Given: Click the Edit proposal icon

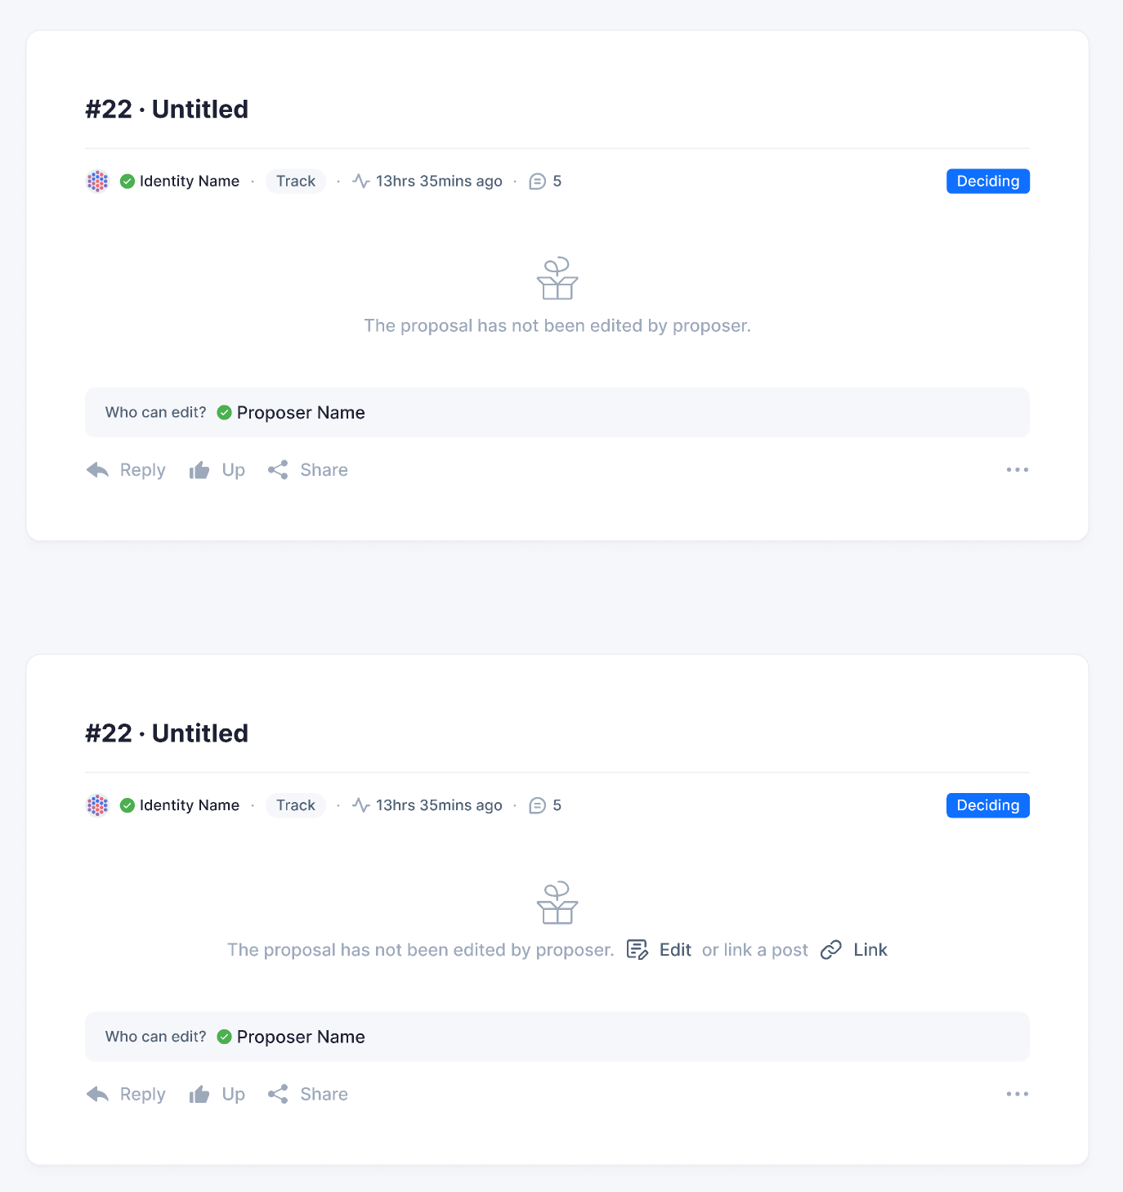Looking at the screenshot, I should coord(637,949).
